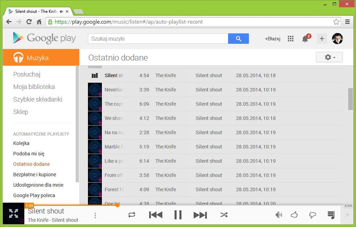Image resolution: width=356 pixels, height=227 pixels.
Task: Open the Podoba mi się playlist
Action: point(29,154)
